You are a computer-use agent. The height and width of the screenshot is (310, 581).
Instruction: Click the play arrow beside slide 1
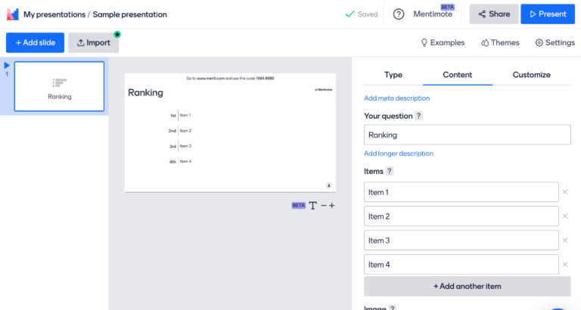[7, 66]
